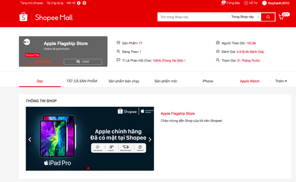Click Shopee Mall title text
This screenshot has height=182, width=296.
click(54, 18)
